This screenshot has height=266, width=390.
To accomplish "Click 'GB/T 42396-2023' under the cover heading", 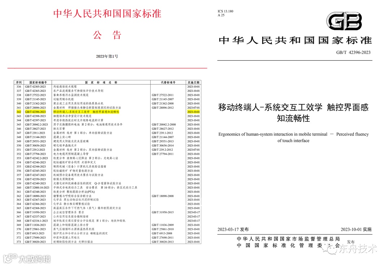I will (353, 52).
